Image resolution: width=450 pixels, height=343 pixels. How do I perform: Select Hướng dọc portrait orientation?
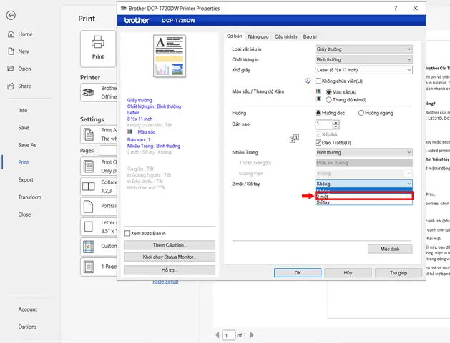tap(318, 113)
